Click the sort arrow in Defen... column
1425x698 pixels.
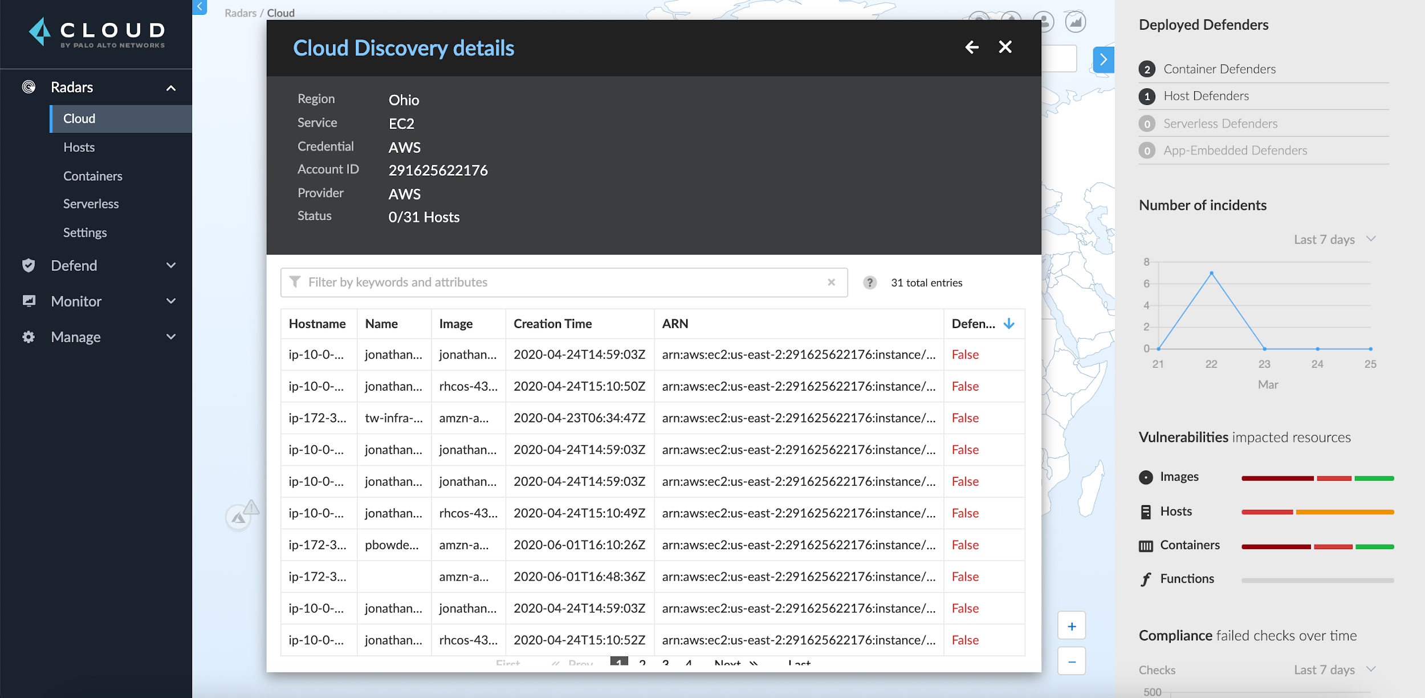(1009, 323)
